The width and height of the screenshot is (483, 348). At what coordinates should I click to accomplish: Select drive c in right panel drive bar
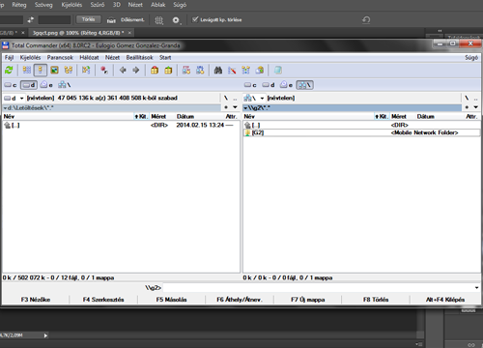[x=250, y=85]
